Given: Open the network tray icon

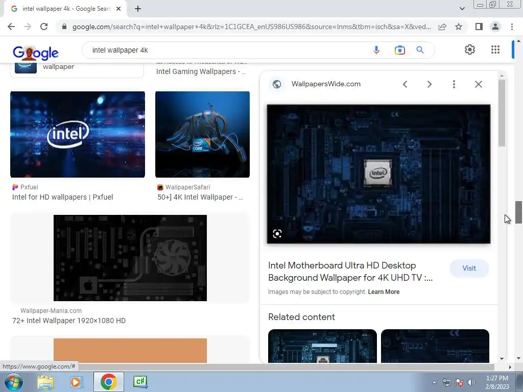Looking at the screenshot, I should [x=446, y=383].
